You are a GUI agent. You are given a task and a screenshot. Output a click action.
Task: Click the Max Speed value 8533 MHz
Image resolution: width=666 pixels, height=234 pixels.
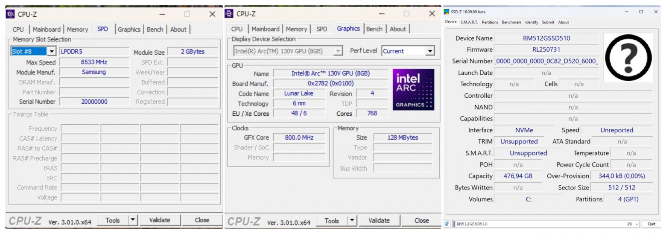coord(94,62)
